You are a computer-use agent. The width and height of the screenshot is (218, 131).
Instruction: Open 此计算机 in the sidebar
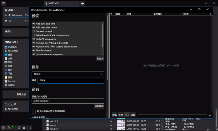tap(11, 47)
